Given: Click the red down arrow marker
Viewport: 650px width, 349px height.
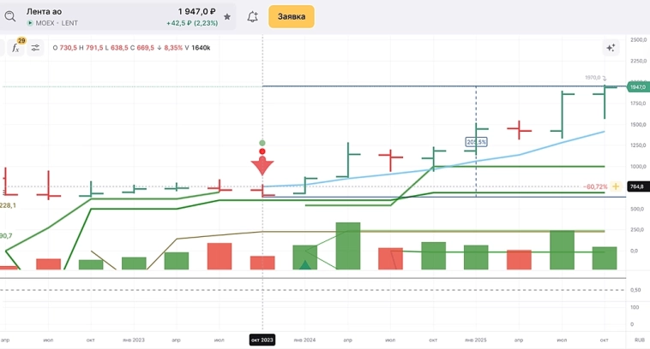Looking at the screenshot, I should tap(262, 165).
